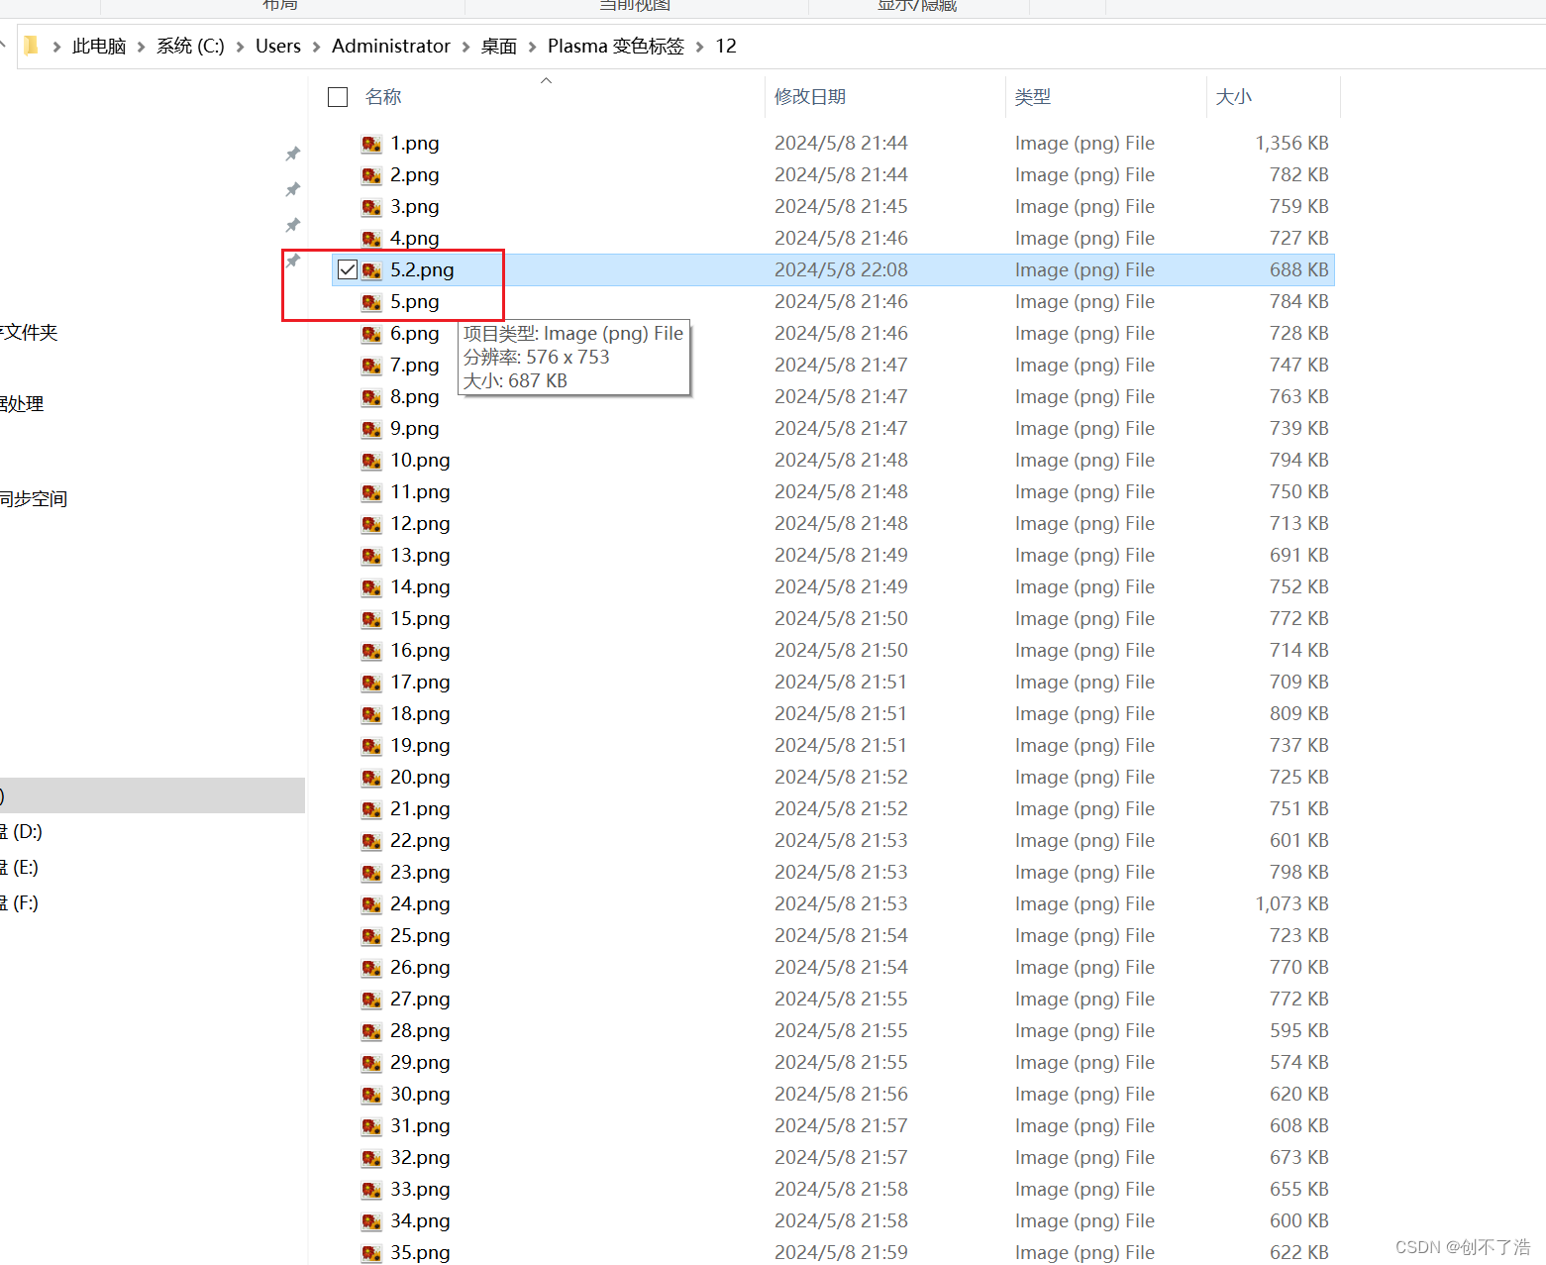Click the pin icon beside the 5.2.png row
This screenshot has width=1546, height=1265.
click(x=292, y=261)
